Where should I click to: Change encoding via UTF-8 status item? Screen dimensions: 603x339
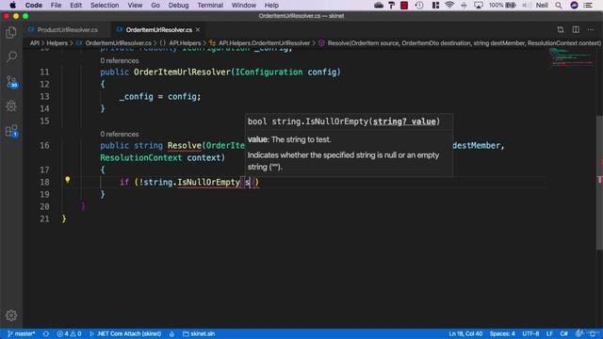pyautogui.click(x=530, y=333)
